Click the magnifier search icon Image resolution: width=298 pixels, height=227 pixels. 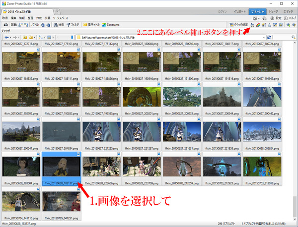pos(294,37)
